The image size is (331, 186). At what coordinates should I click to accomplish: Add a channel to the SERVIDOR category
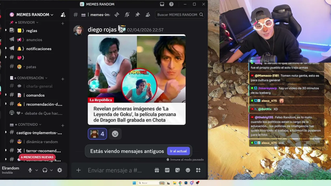(x=63, y=24)
